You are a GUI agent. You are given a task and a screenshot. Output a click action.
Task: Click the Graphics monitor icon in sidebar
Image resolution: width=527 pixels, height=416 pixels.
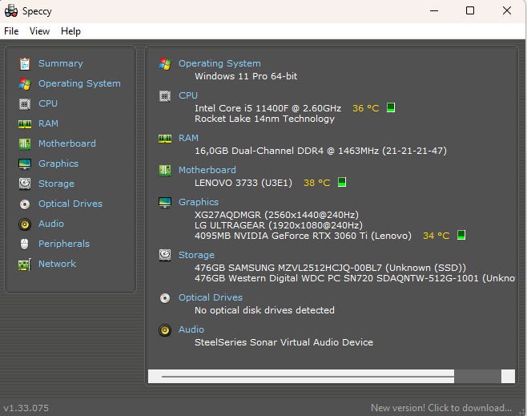click(x=25, y=164)
